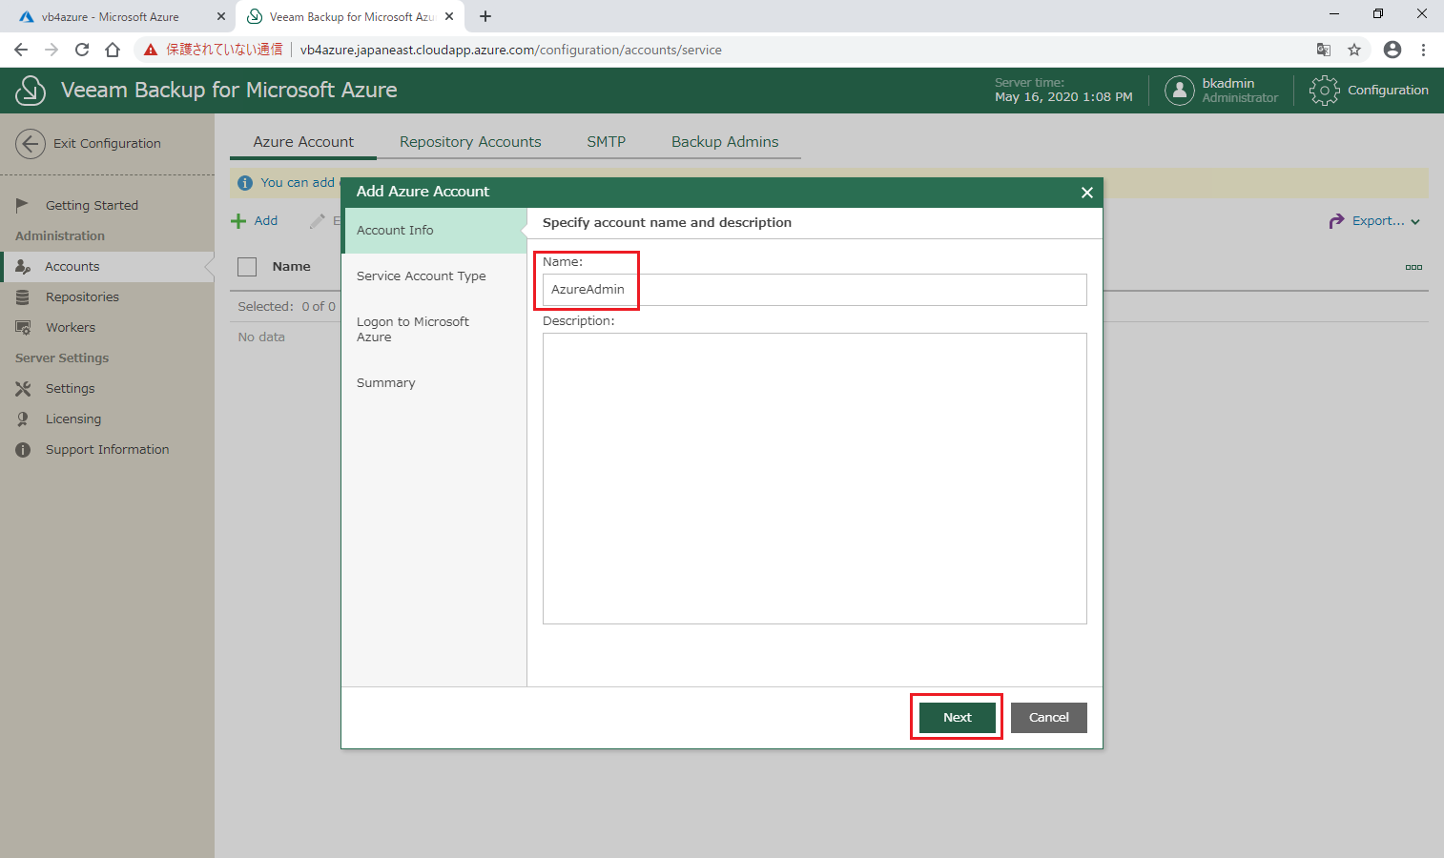Click the bkadmin user avatar icon
This screenshot has width=1444, height=858.
(1180, 91)
